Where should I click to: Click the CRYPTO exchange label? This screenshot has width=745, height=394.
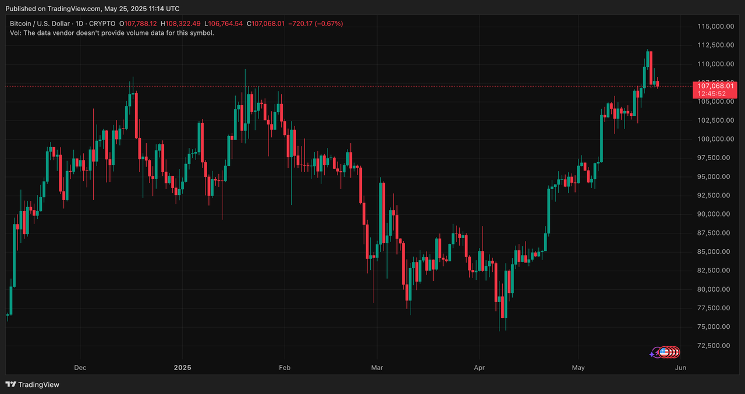[104, 24]
